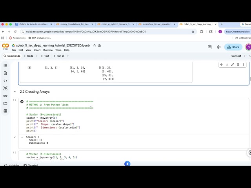The height and width of the screenshot is (188, 251).
Task: Star the notebook title
Action: pos(95,45)
